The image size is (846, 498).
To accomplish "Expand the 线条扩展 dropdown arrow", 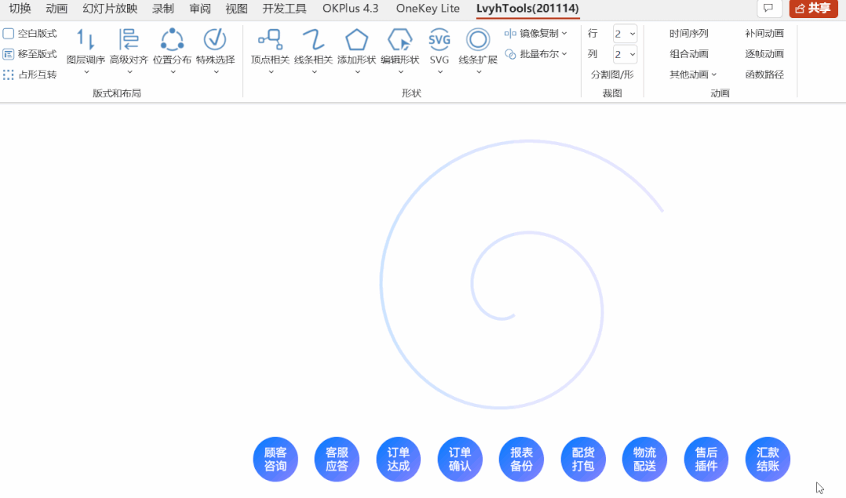I will point(479,72).
